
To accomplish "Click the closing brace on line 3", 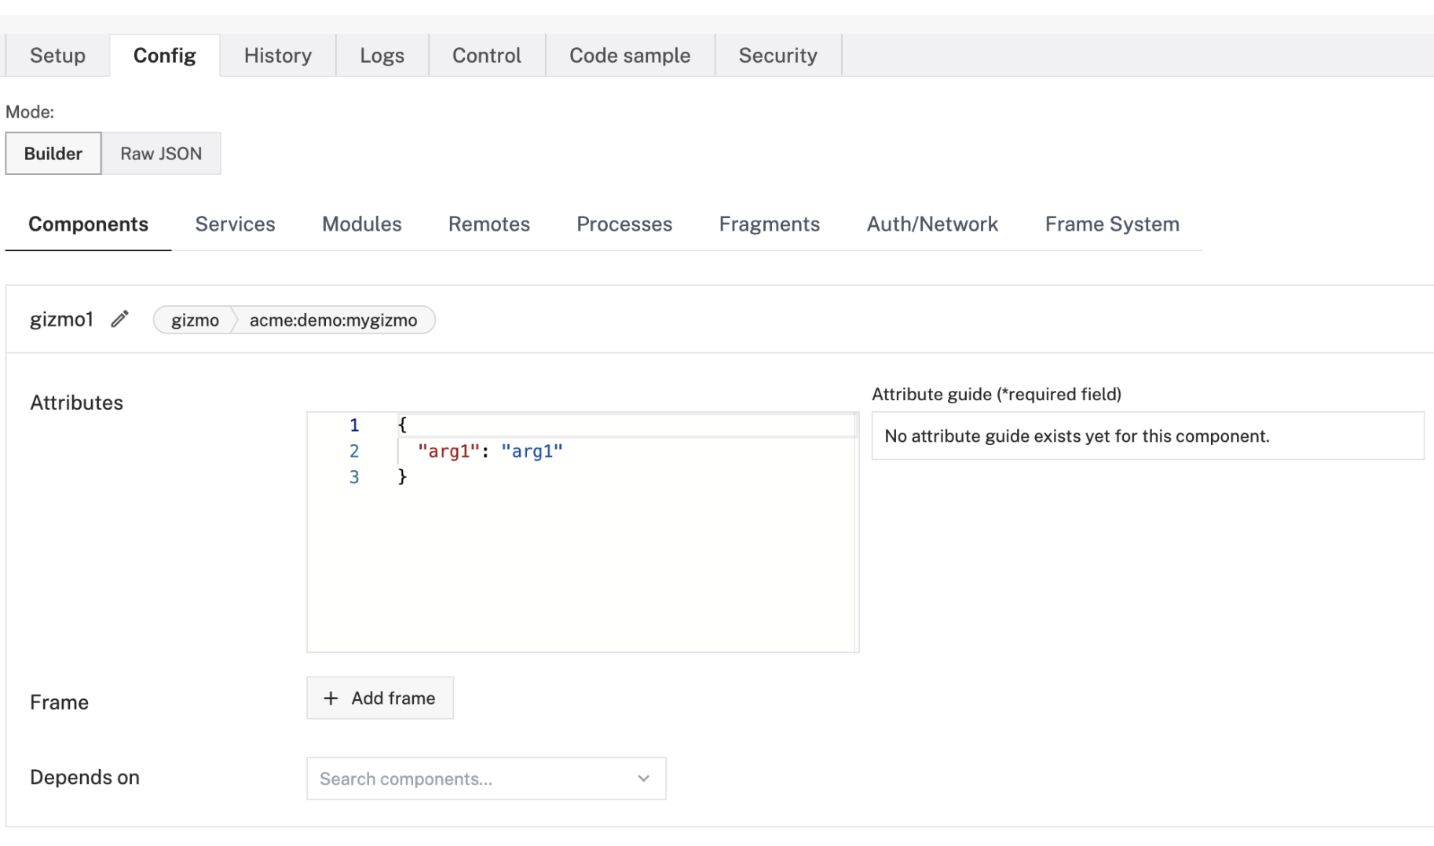I will click(402, 477).
